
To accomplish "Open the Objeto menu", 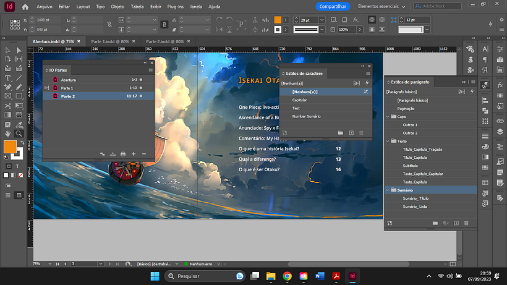I will point(117,6).
